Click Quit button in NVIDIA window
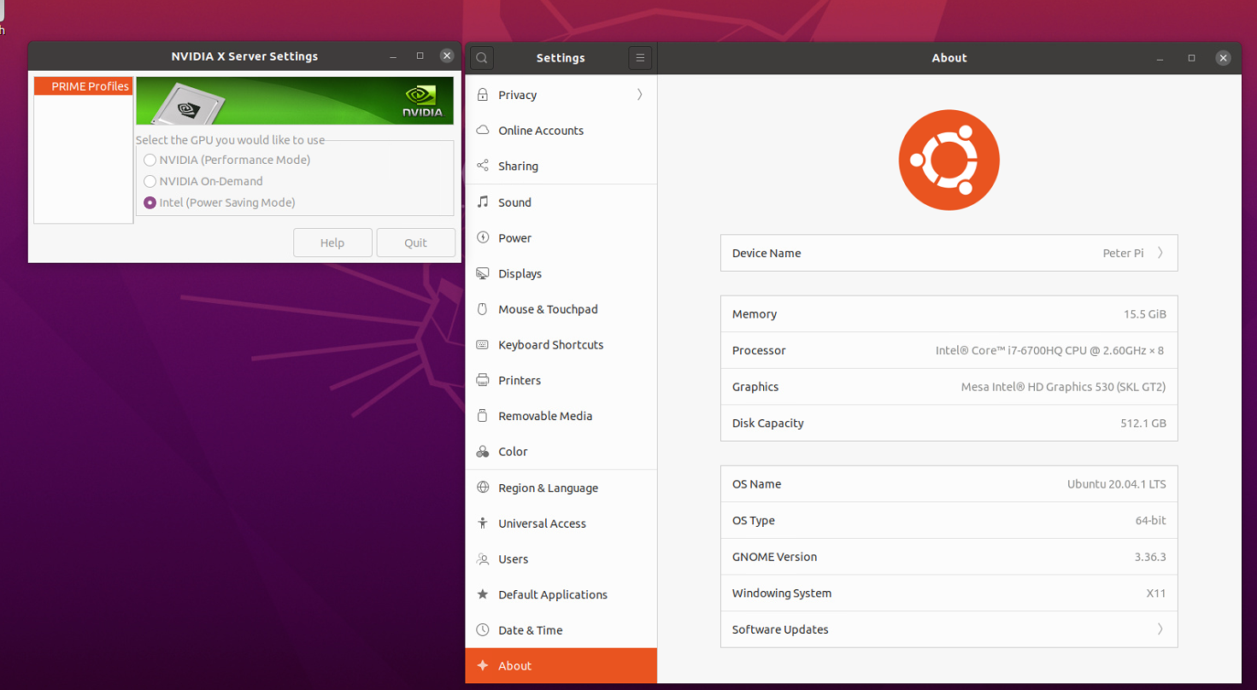 click(415, 243)
